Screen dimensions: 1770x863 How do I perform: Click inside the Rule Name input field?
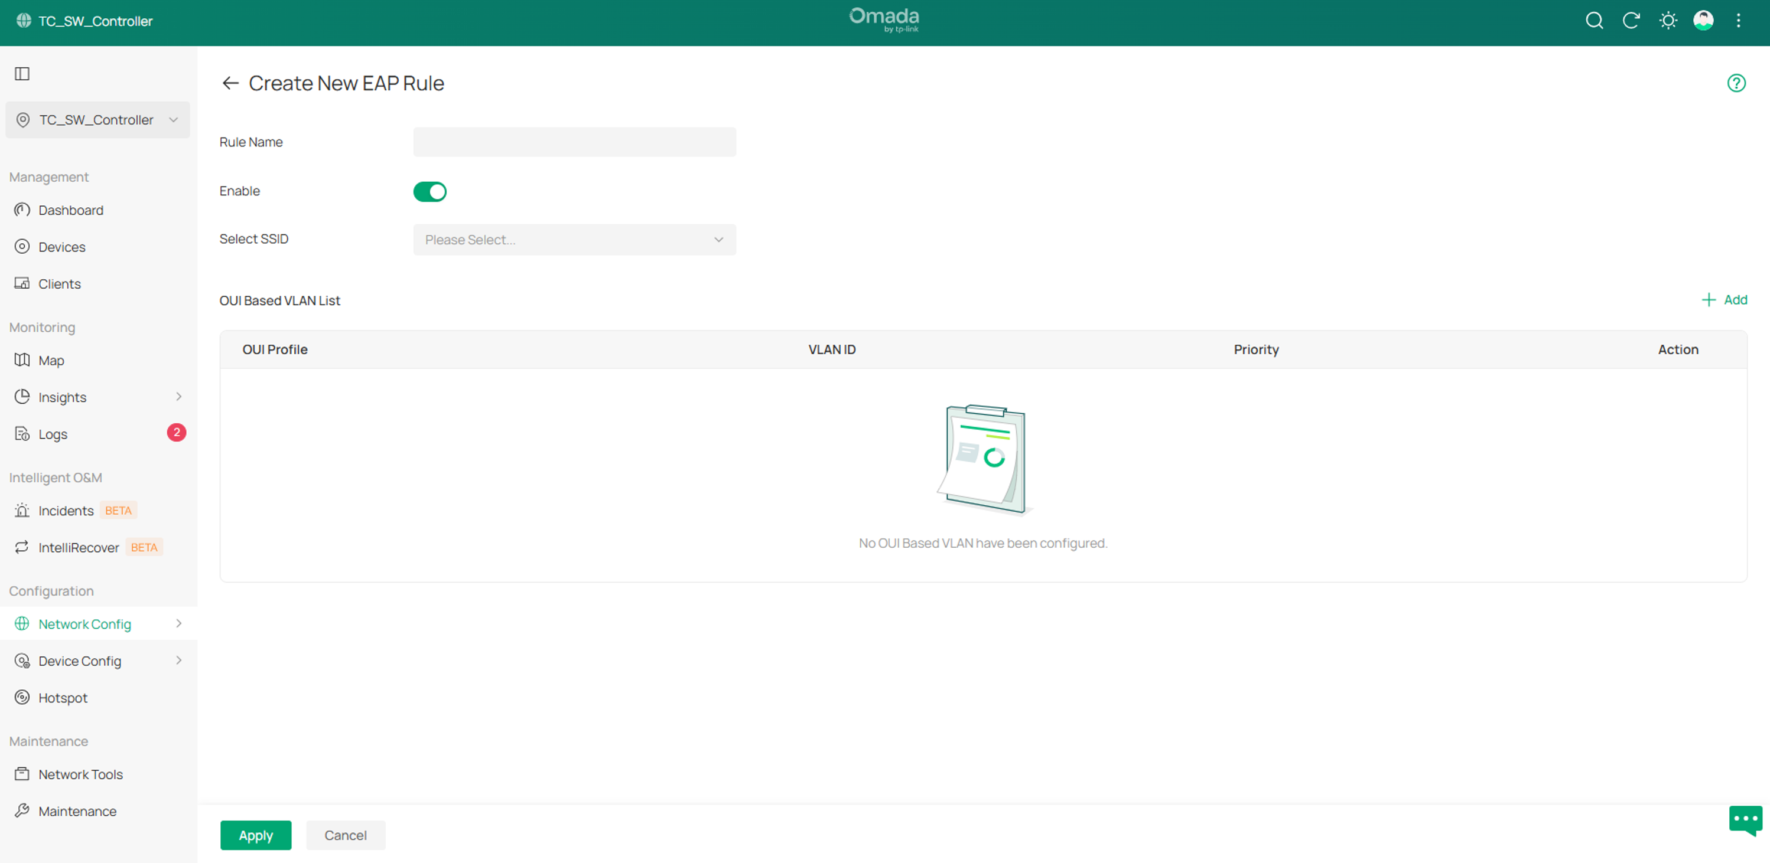click(574, 142)
